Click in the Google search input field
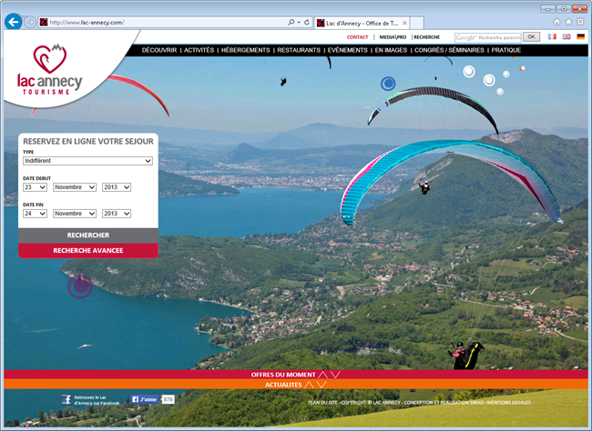This screenshot has height=431, width=592. point(488,37)
